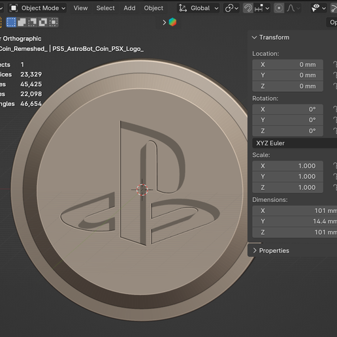
Task: Toggle lock for Scale X
Action: (335, 166)
